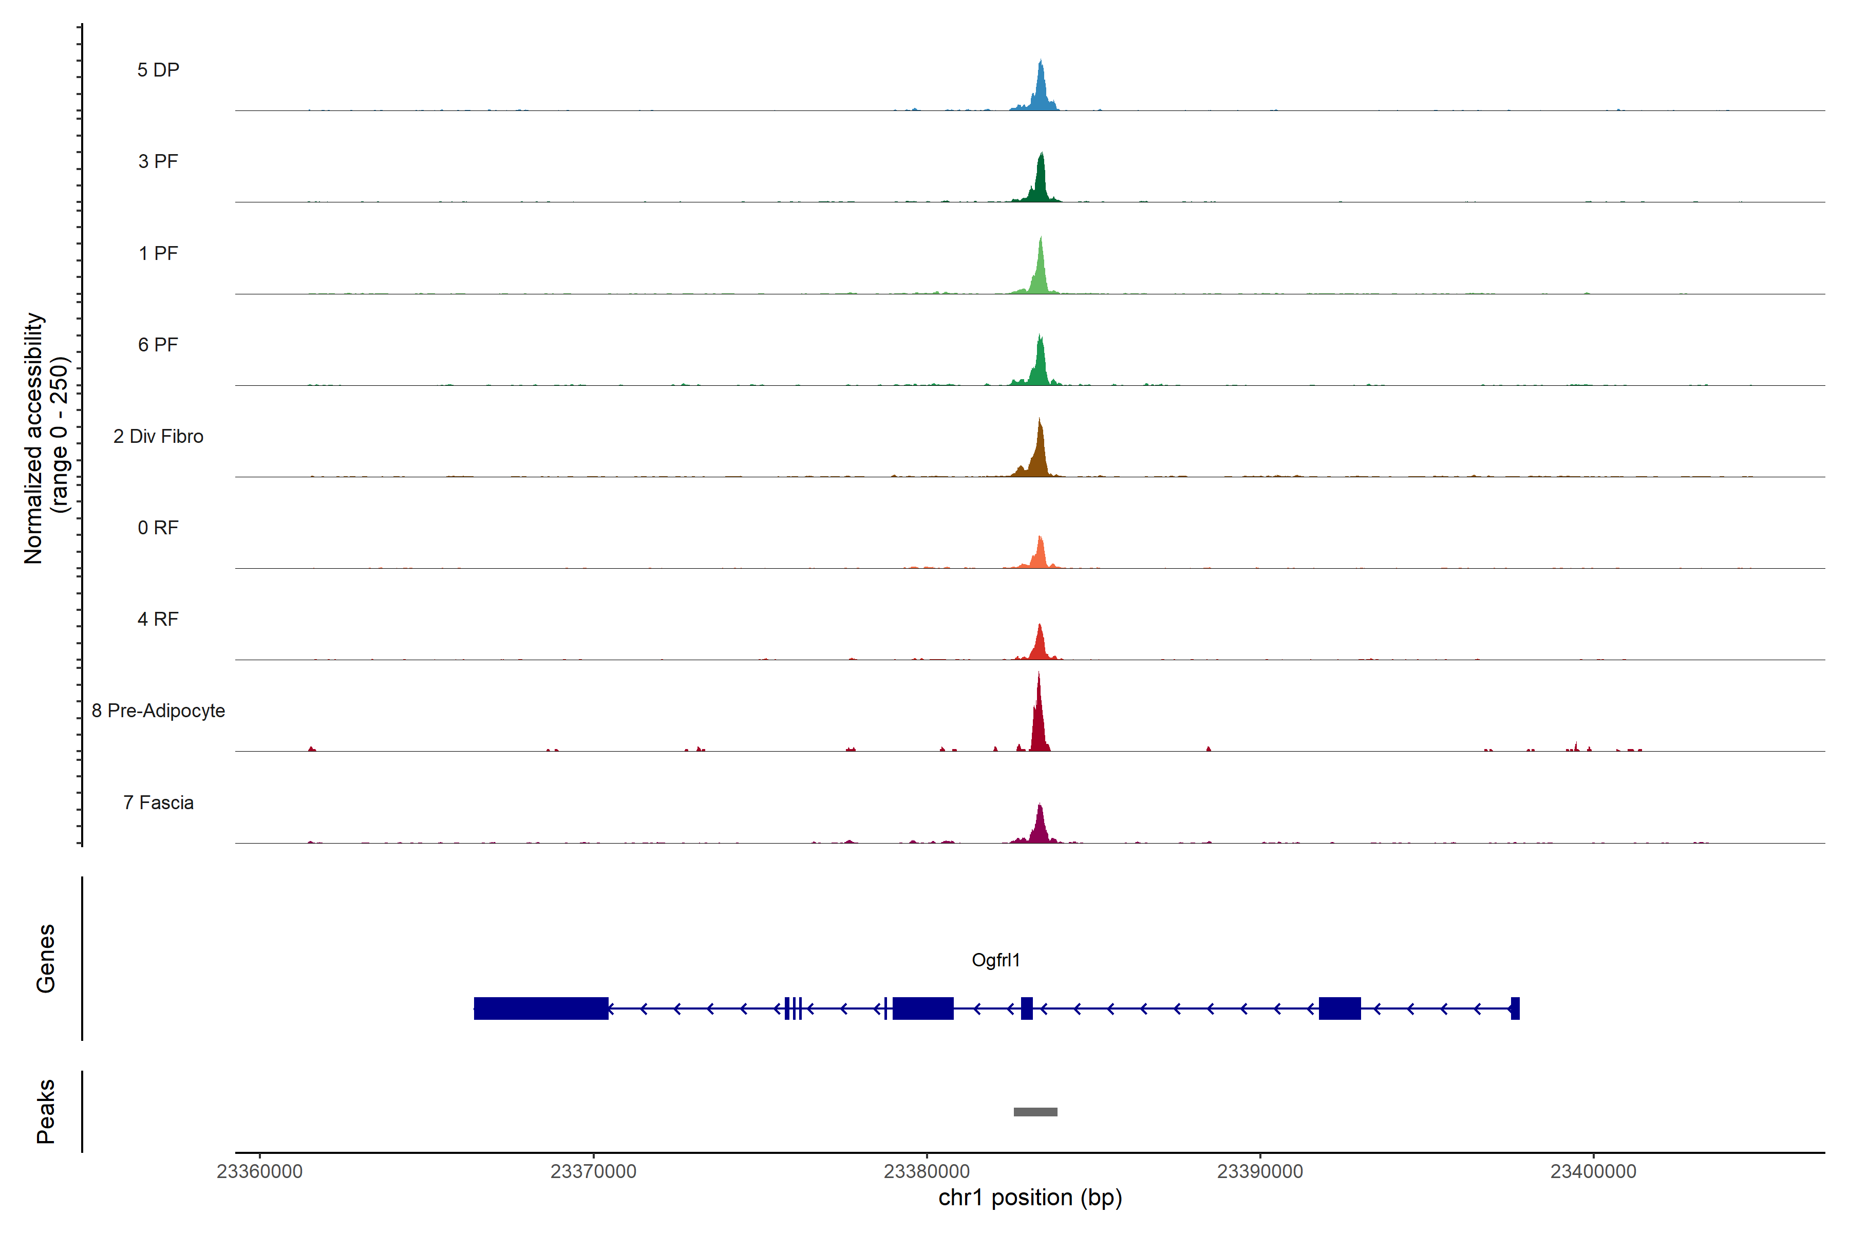Click the 8 Pre-Adipocyte label
The image size is (1849, 1233).
(x=158, y=711)
